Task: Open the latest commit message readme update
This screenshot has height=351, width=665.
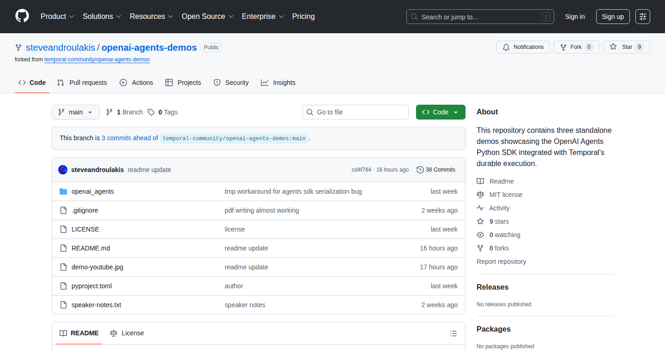Action: (149, 170)
